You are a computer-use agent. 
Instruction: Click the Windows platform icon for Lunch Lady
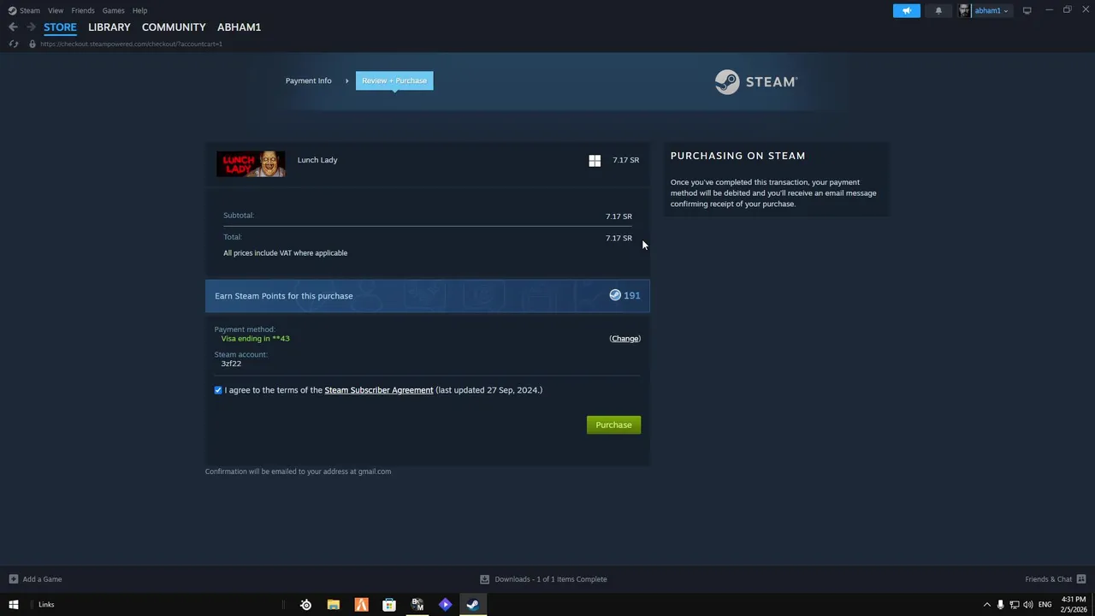click(x=595, y=160)
